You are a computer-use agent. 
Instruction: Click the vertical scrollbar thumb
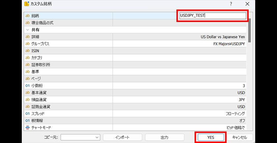(x=249, y=30)
